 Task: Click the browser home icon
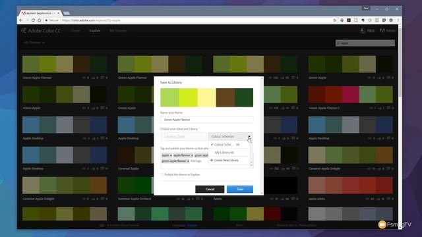tap(40, 20)
